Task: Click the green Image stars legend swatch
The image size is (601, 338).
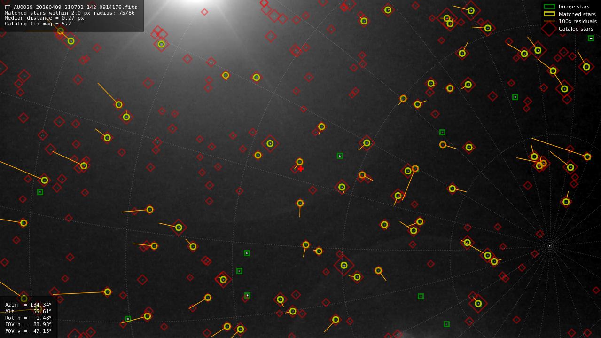Action: pos(549,7)
